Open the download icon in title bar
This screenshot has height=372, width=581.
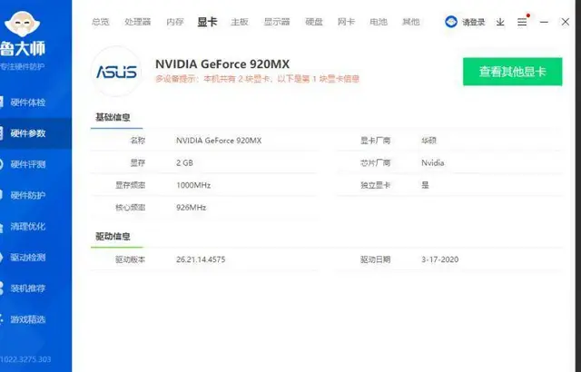click(x=500, y=22)
